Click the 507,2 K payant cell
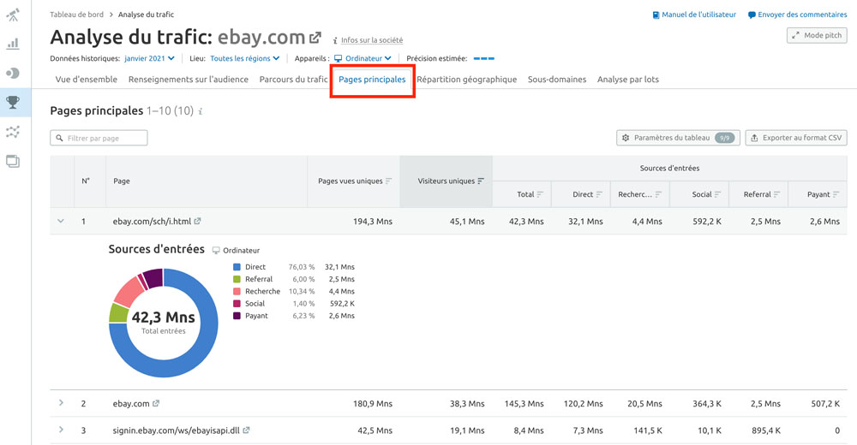The height and width of the screenshot is (445, 857). point(825,404)
